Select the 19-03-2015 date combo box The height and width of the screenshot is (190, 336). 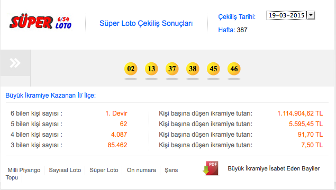[290, 15]
